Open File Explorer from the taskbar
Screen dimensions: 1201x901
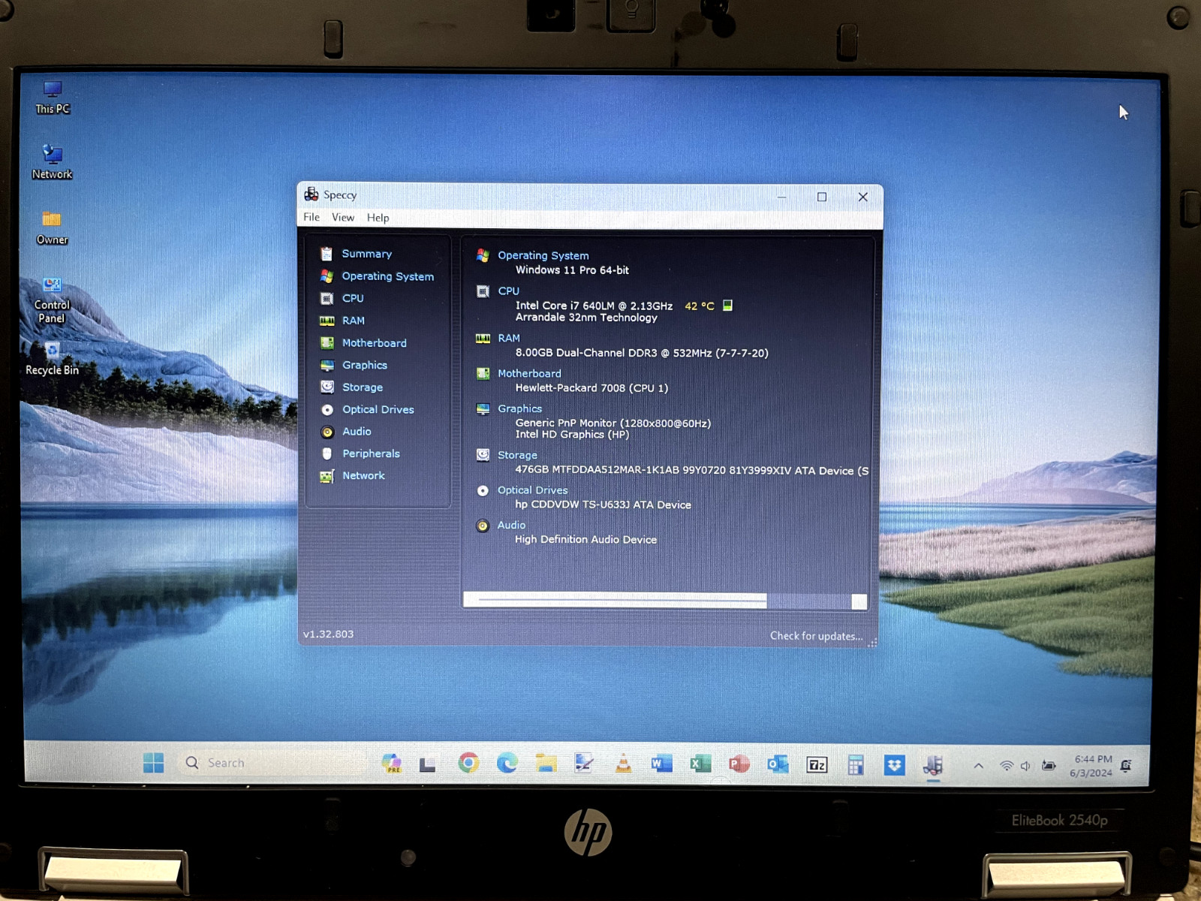coord(546,764)
